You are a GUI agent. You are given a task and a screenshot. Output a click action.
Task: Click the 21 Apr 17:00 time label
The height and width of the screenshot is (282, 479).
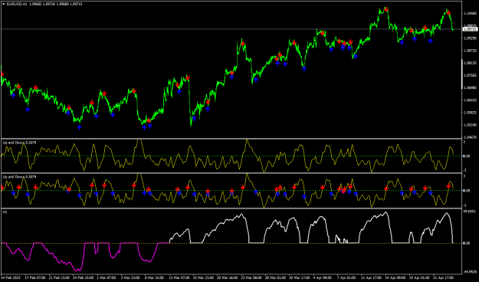[x=444, y=277]
